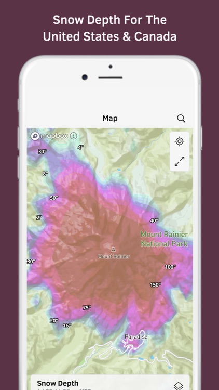This screenshot has width=219, height=390.
Task: Tap the 40" snow depth label
Action: pos(154,220)
